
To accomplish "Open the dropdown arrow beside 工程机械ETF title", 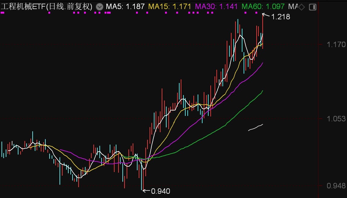I will pos(99,7).
